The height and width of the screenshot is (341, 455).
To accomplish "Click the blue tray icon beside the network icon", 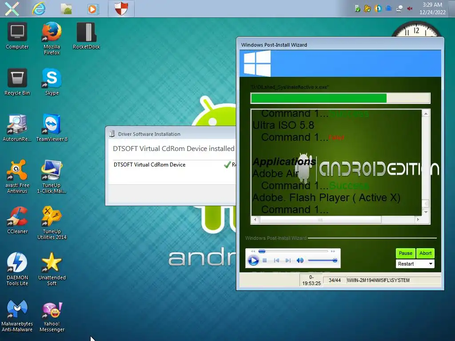I will [389, 8].
